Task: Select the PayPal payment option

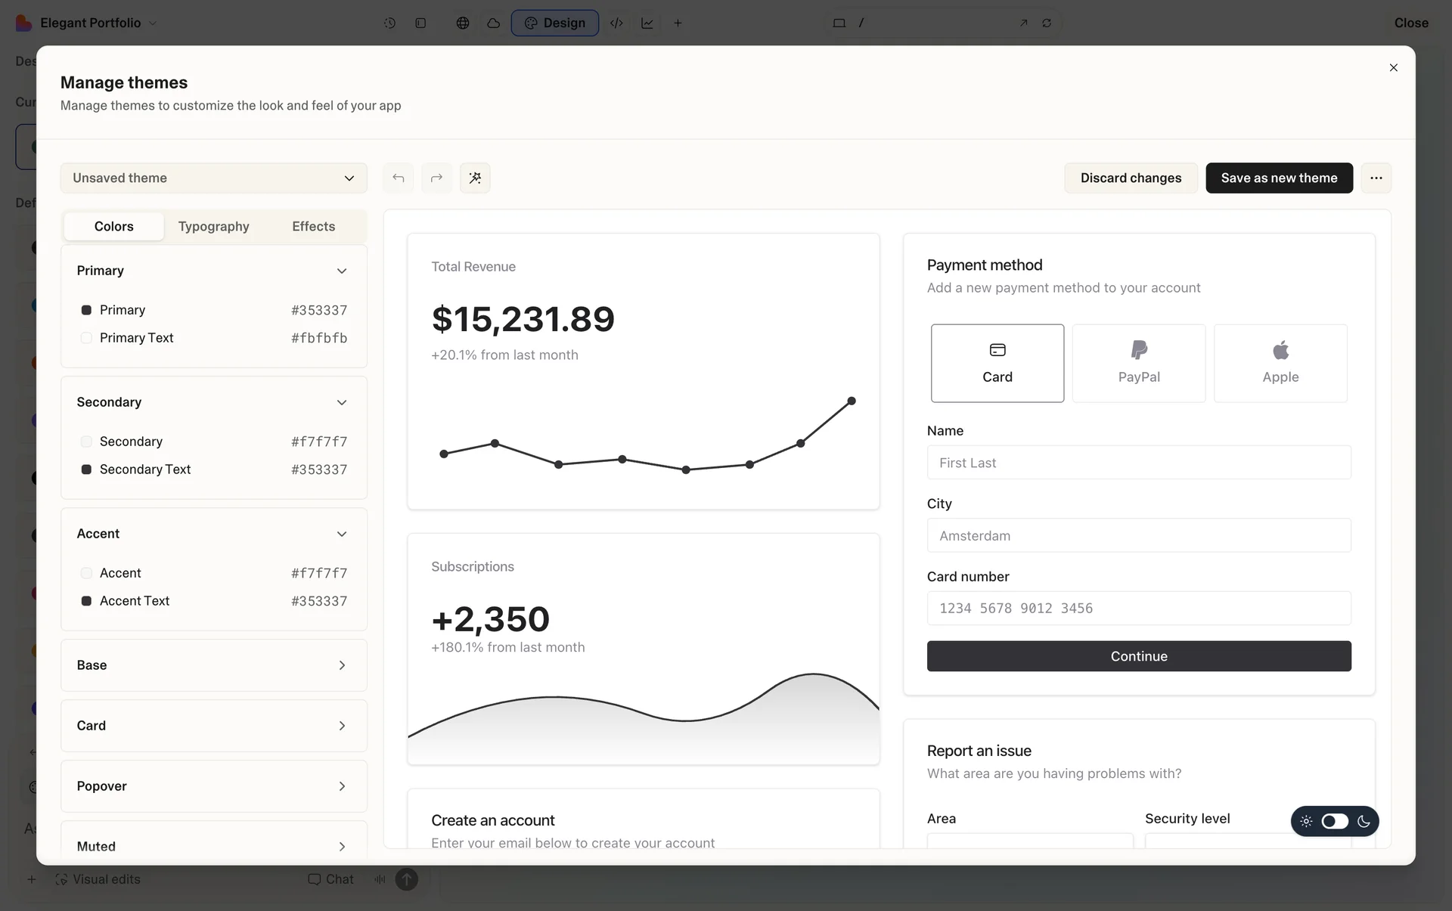Action: click(1138, 363)
